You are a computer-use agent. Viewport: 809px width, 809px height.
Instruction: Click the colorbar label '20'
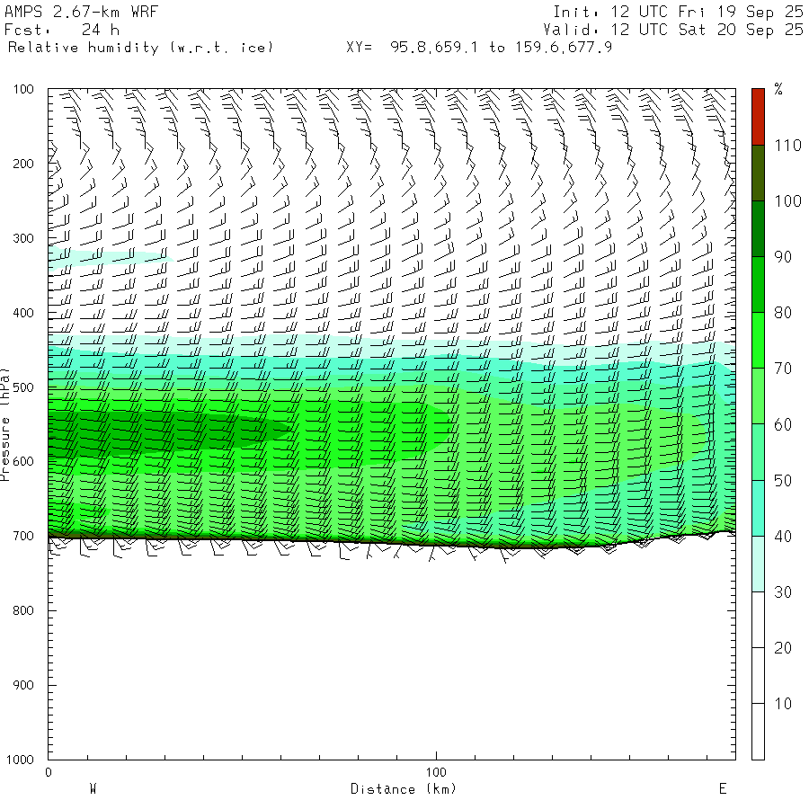(783, 648)
